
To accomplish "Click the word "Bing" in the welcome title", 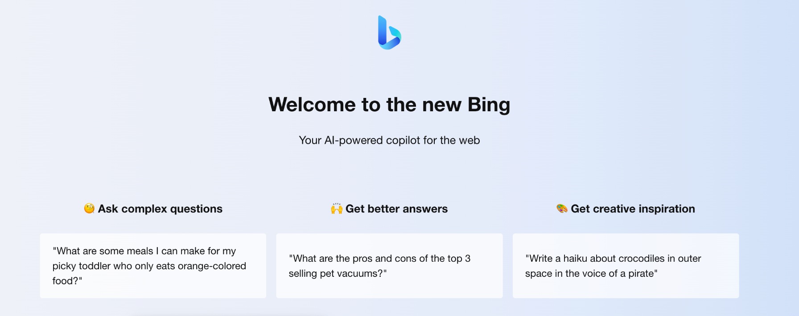I will 489,105.
